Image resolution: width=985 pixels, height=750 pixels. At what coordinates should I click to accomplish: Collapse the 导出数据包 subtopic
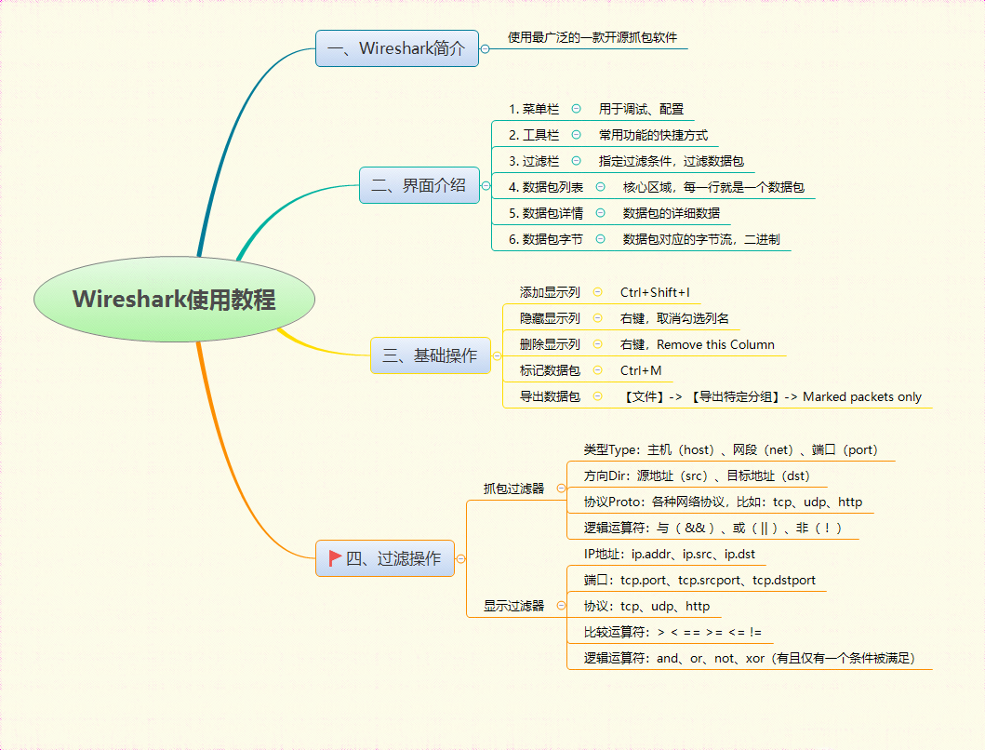pyautogui.click(x=598, y=396)
